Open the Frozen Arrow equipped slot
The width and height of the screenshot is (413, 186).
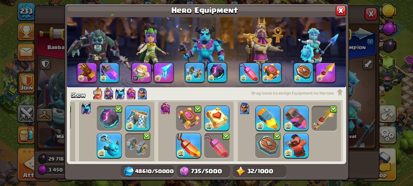pos(164,72)
